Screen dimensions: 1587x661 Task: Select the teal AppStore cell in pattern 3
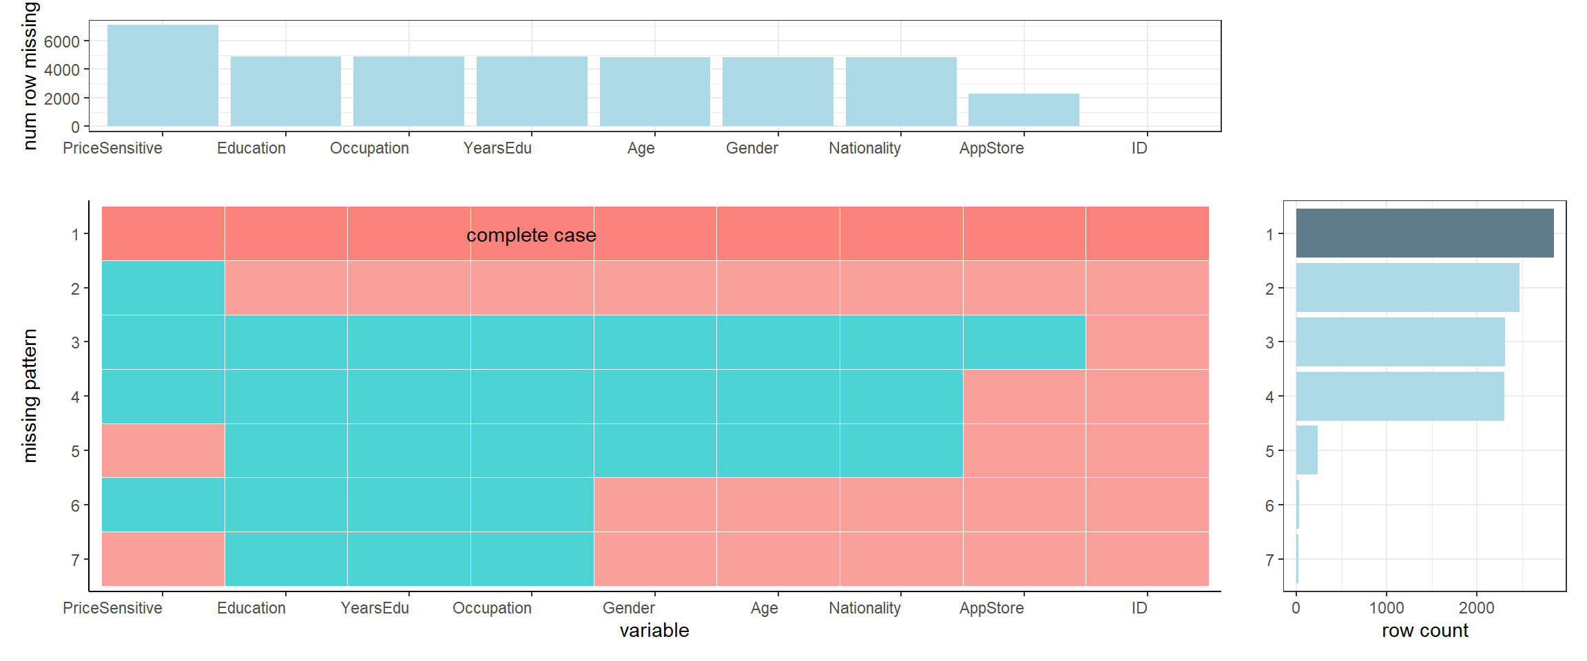click(1024, 342)
